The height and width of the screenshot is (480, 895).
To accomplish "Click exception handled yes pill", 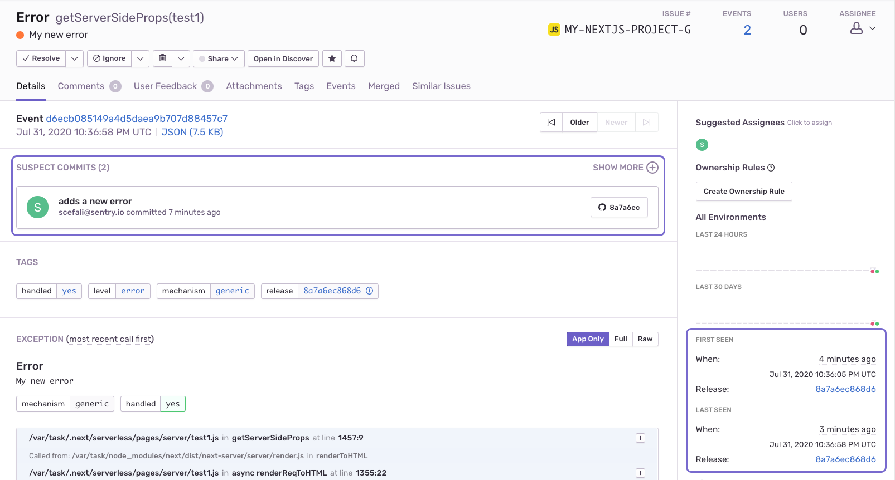I will [x=153, y=404].
